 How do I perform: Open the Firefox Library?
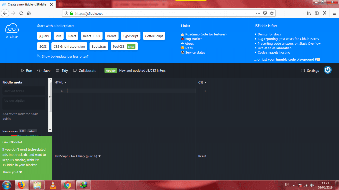pos(309,13)
